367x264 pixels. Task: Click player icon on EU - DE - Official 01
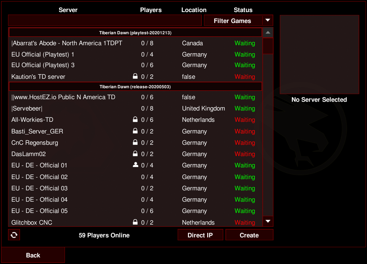tap(135, 165)
